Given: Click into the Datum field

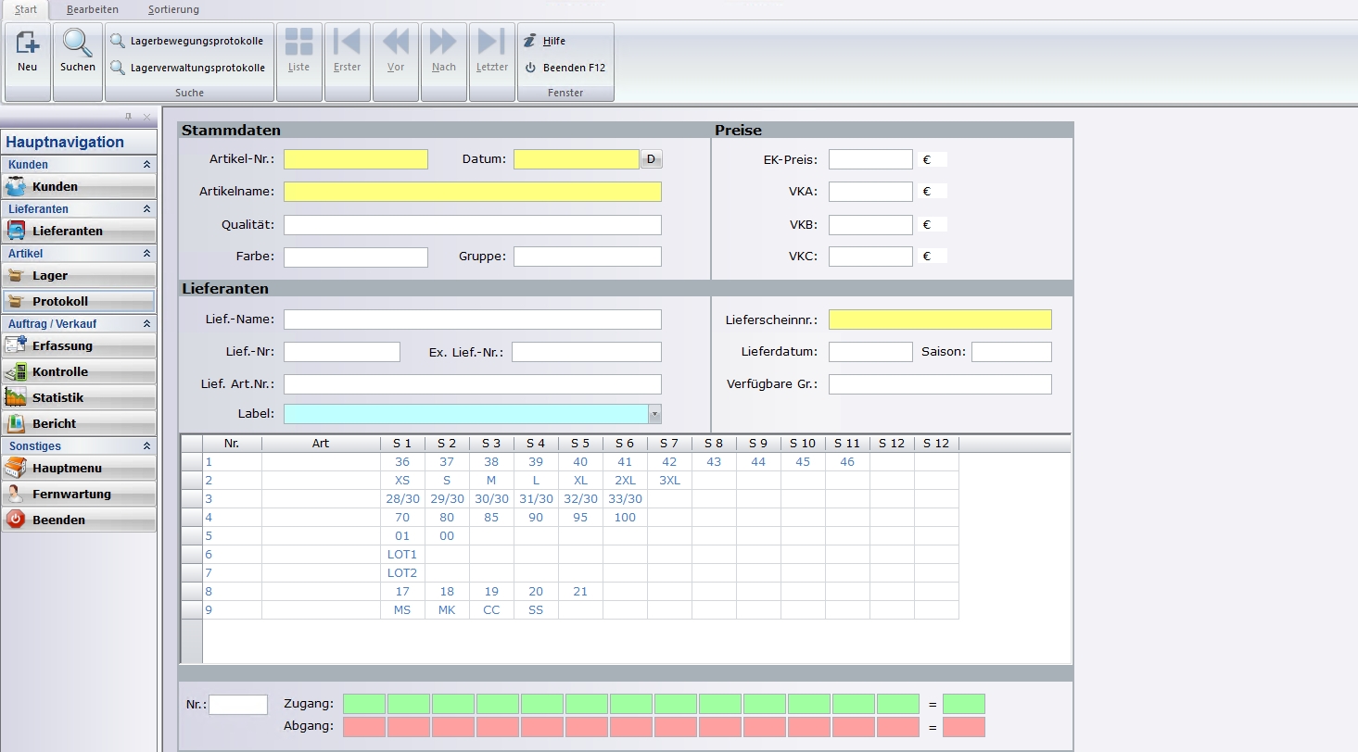Looking at the screenshot, I should tap(577, 159).
